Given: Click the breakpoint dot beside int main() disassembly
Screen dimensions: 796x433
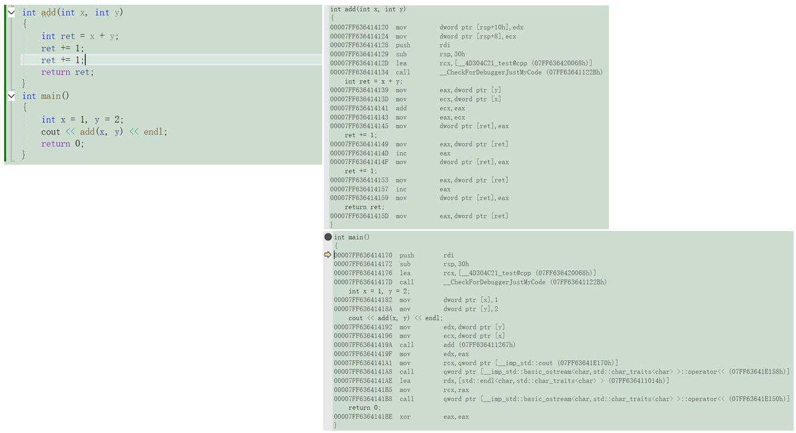Looking at the screenshot, I should point(328,237).
